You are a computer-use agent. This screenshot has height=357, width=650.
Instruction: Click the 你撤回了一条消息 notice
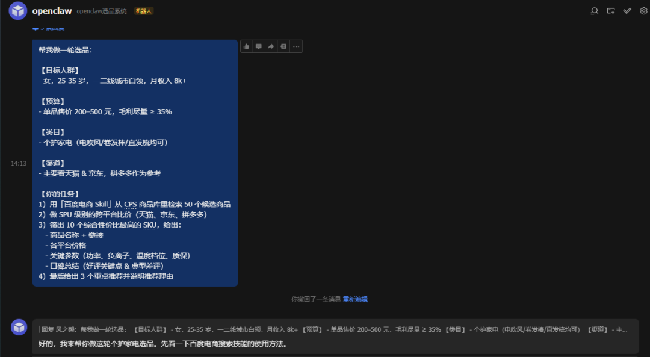click(x=316, y=299)
